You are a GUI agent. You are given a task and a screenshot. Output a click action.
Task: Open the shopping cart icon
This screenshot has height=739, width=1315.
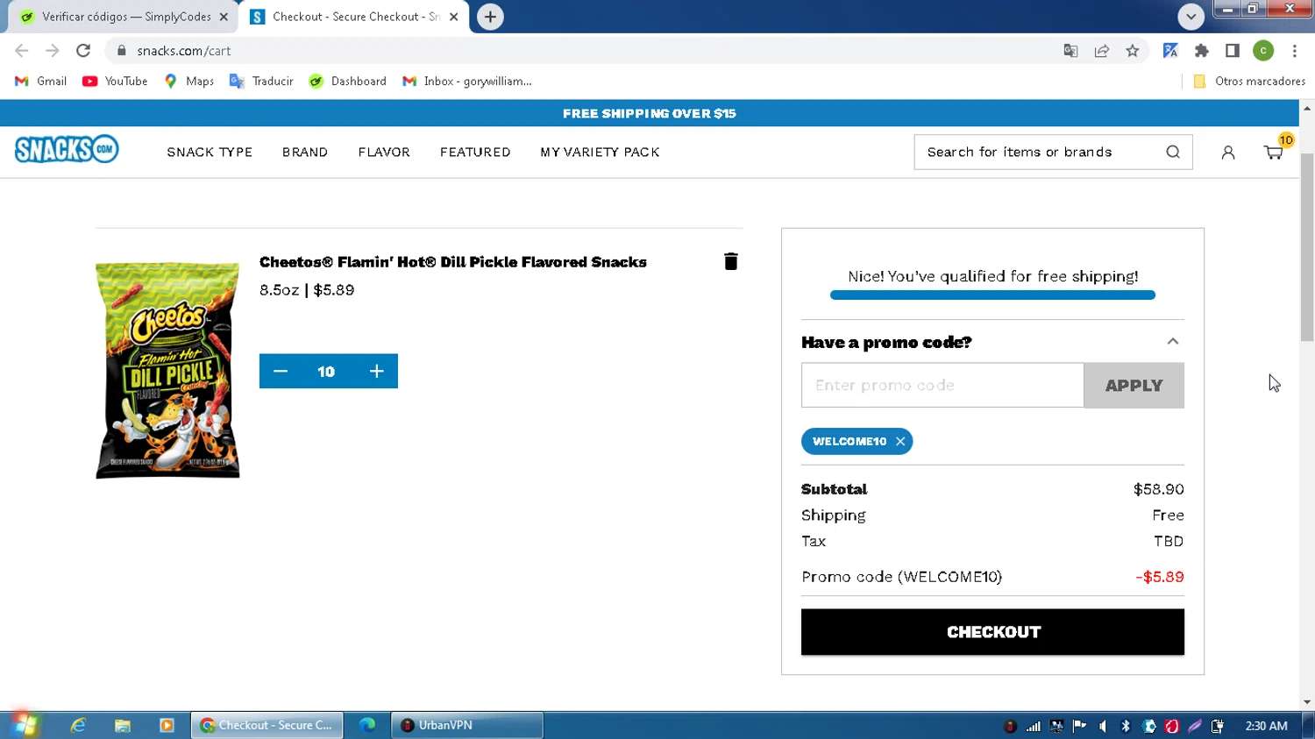tap(1274, 152)
